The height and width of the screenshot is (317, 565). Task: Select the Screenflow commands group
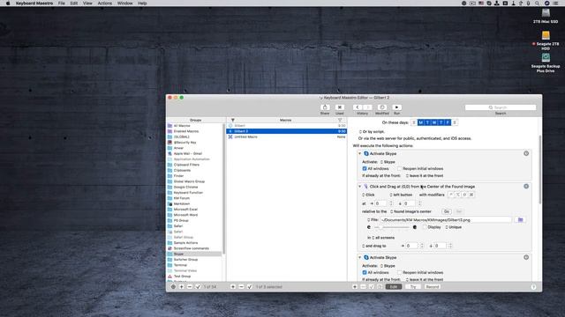click(x=194, y=248)
